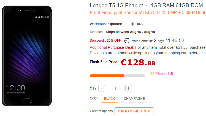Click the phone's home button on image
206x116 pixels.
pos(27,101)
